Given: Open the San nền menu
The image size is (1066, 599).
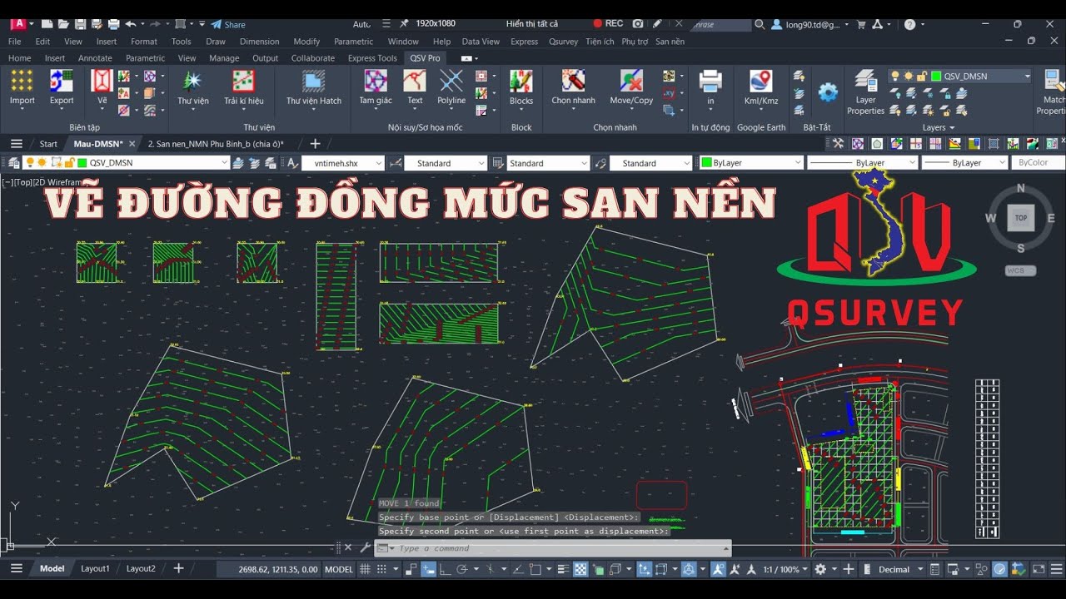Looking at the screenshot, I should coord(670,41).
